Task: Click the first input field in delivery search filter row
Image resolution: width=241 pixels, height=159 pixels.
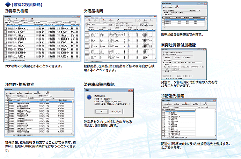Action: point(171,107)
